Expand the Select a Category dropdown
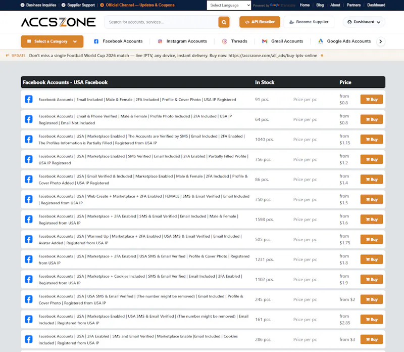This screenshot has width=404, height=352. tap(52, 41)
